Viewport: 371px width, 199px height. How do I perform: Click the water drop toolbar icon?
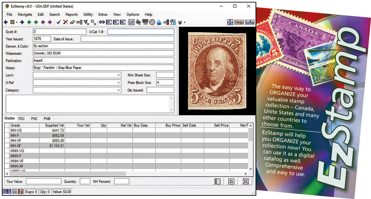(159, 22)
